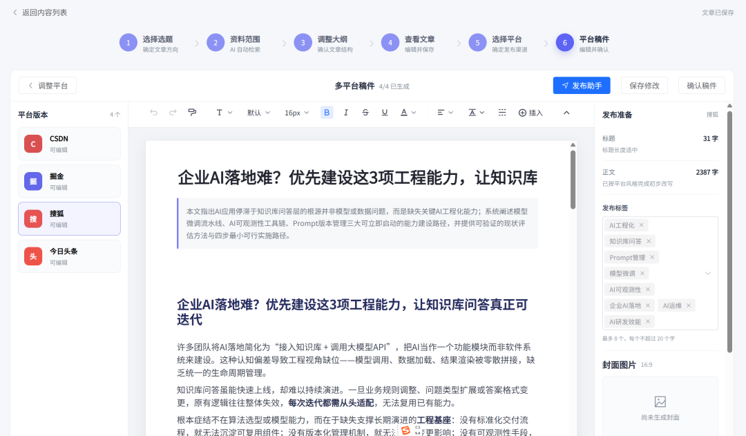746x436 pixels.
Task: Open the heading type T dropdown
Action: 224,113
